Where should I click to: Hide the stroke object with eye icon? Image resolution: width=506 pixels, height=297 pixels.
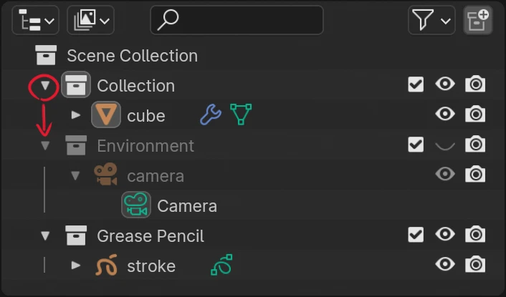[x=445, y=265]
